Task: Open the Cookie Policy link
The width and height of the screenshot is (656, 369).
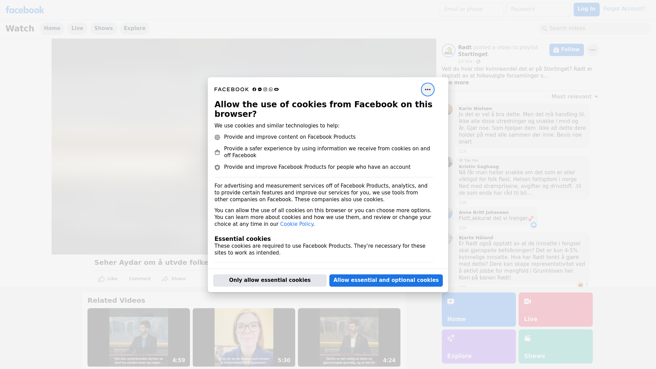Action: pyautogui.click(x=297, y=224)
